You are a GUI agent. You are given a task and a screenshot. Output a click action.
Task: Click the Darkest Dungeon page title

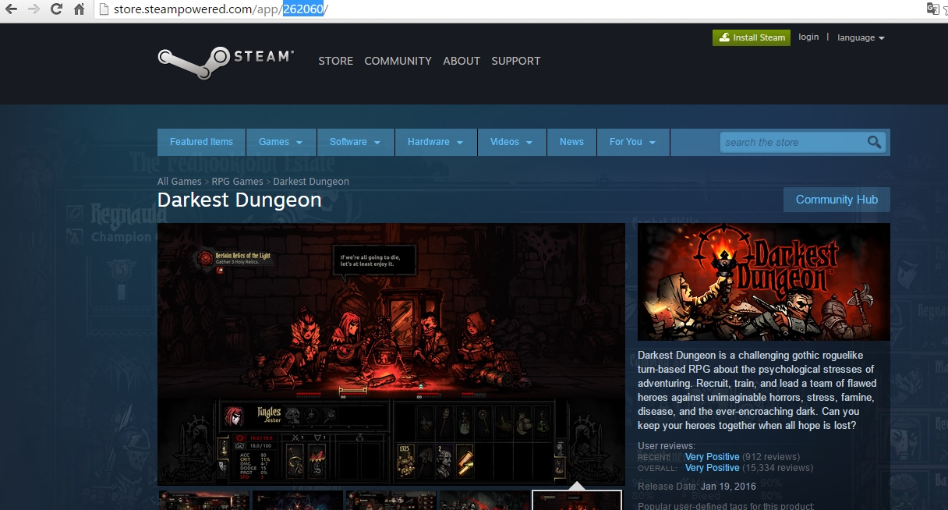(x=239, y=200)
